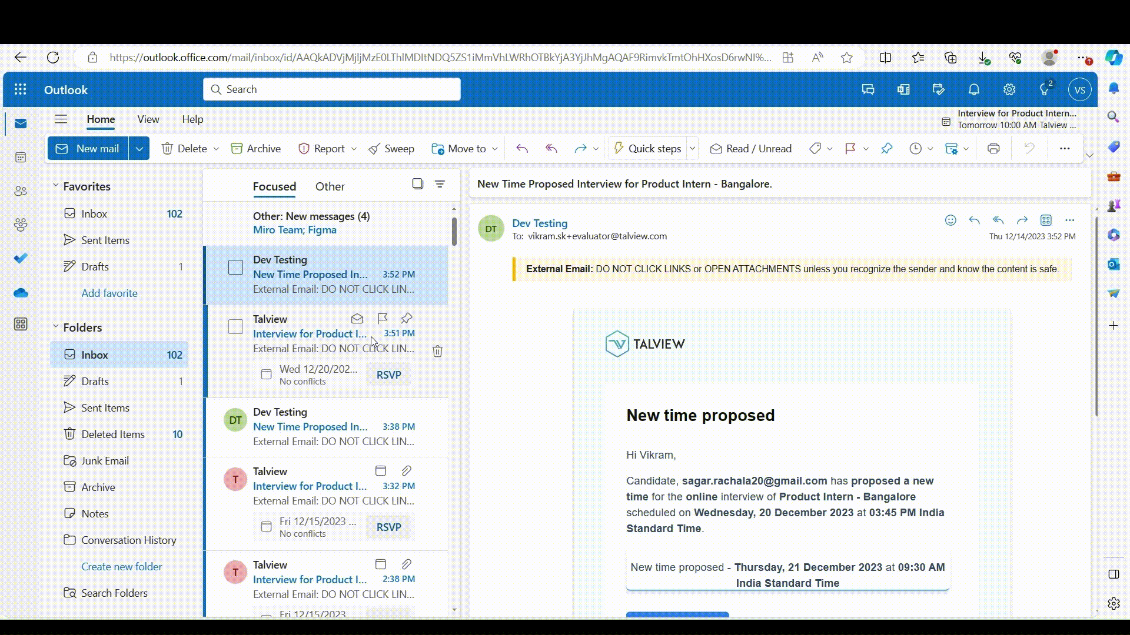Click the Reply all icon in ribbon
Image resolution: width=1130 pixels, height=635 pixels.
pos(551,149)
